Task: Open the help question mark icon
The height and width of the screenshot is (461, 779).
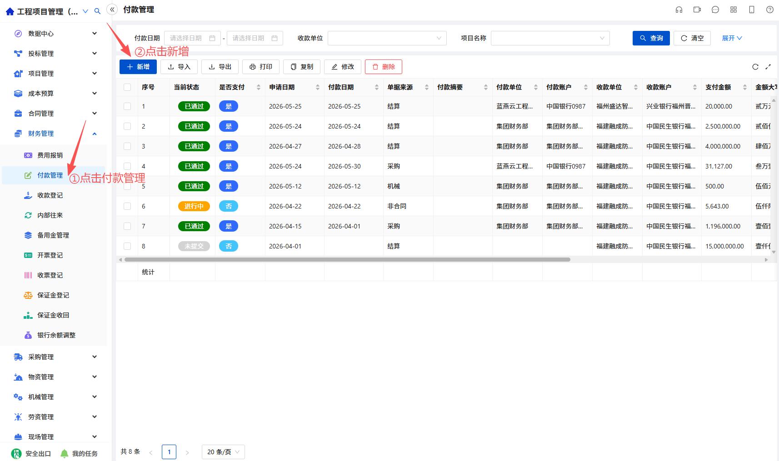Action: point(770,10)
